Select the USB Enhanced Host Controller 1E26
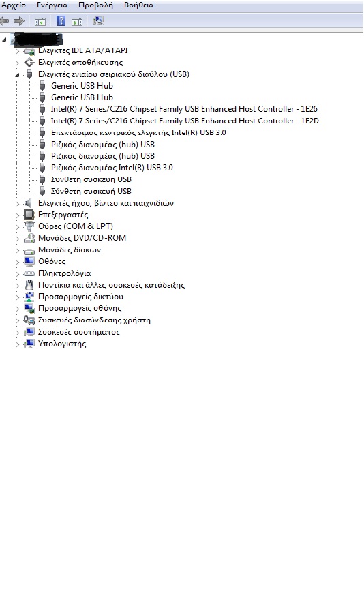 coord(184,109)
